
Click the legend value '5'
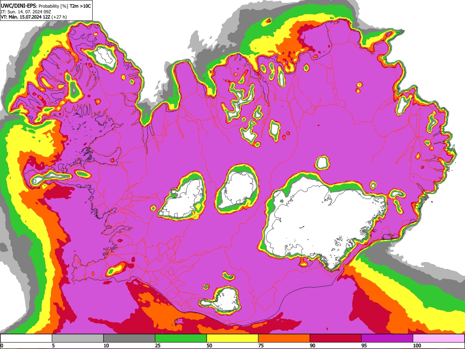point(53,345)
